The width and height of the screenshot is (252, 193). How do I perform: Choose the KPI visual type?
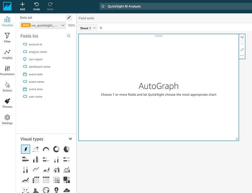[36, 149]
